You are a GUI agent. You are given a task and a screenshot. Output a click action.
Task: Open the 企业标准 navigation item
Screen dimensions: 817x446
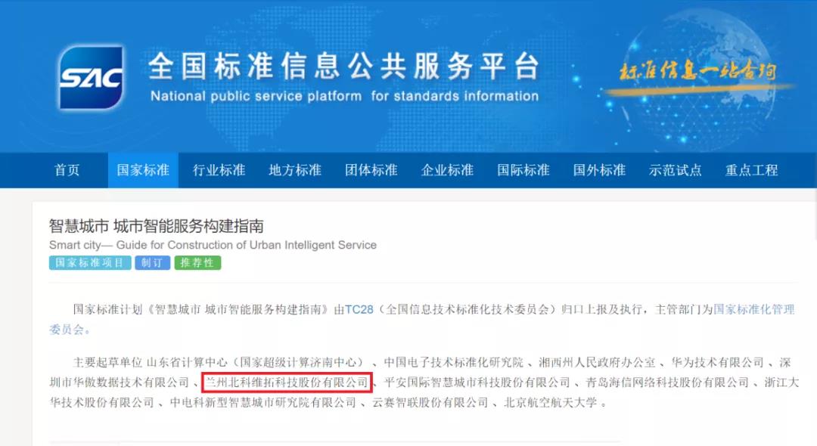click(x=447, y=170)
